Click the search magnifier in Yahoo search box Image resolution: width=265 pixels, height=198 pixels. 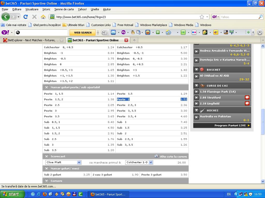point(260,17)
